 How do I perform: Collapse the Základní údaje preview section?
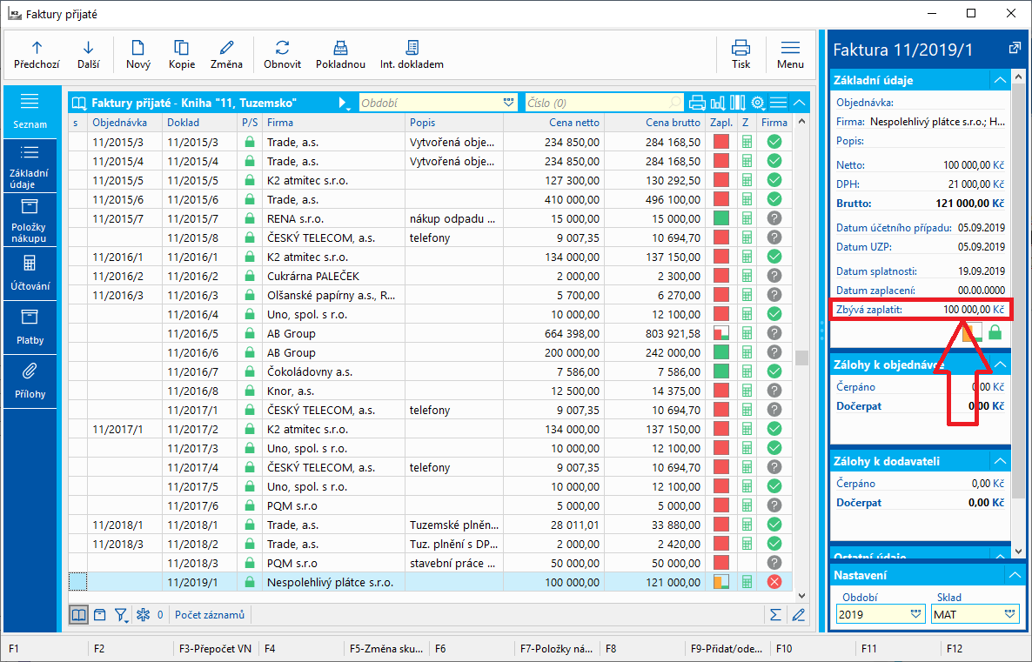tap(999, 80)
